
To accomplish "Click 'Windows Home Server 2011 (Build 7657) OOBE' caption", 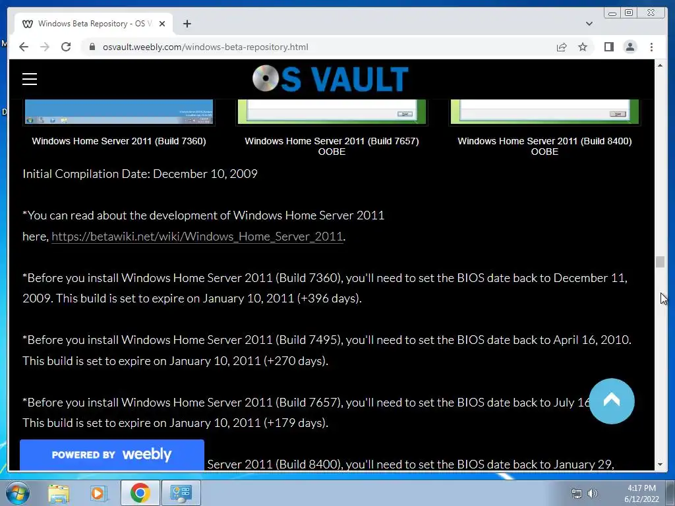I will pyautogui.click(x=332, y=146).
